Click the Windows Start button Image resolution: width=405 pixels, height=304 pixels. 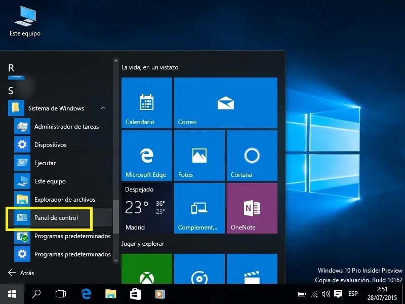click(12, 294)
